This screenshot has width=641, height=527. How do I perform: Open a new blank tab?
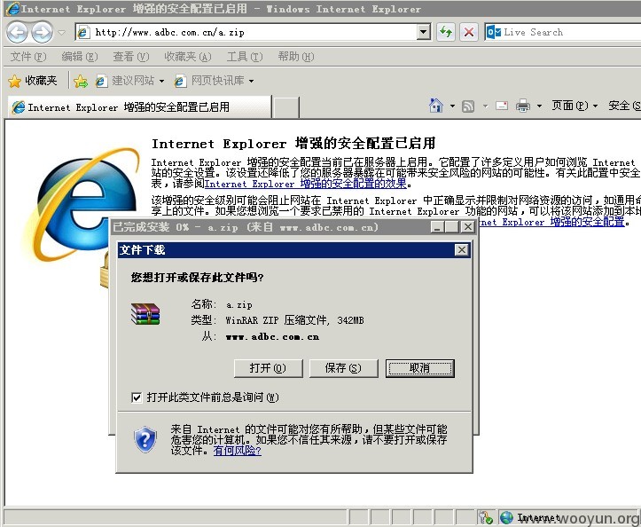click(285, 107)
